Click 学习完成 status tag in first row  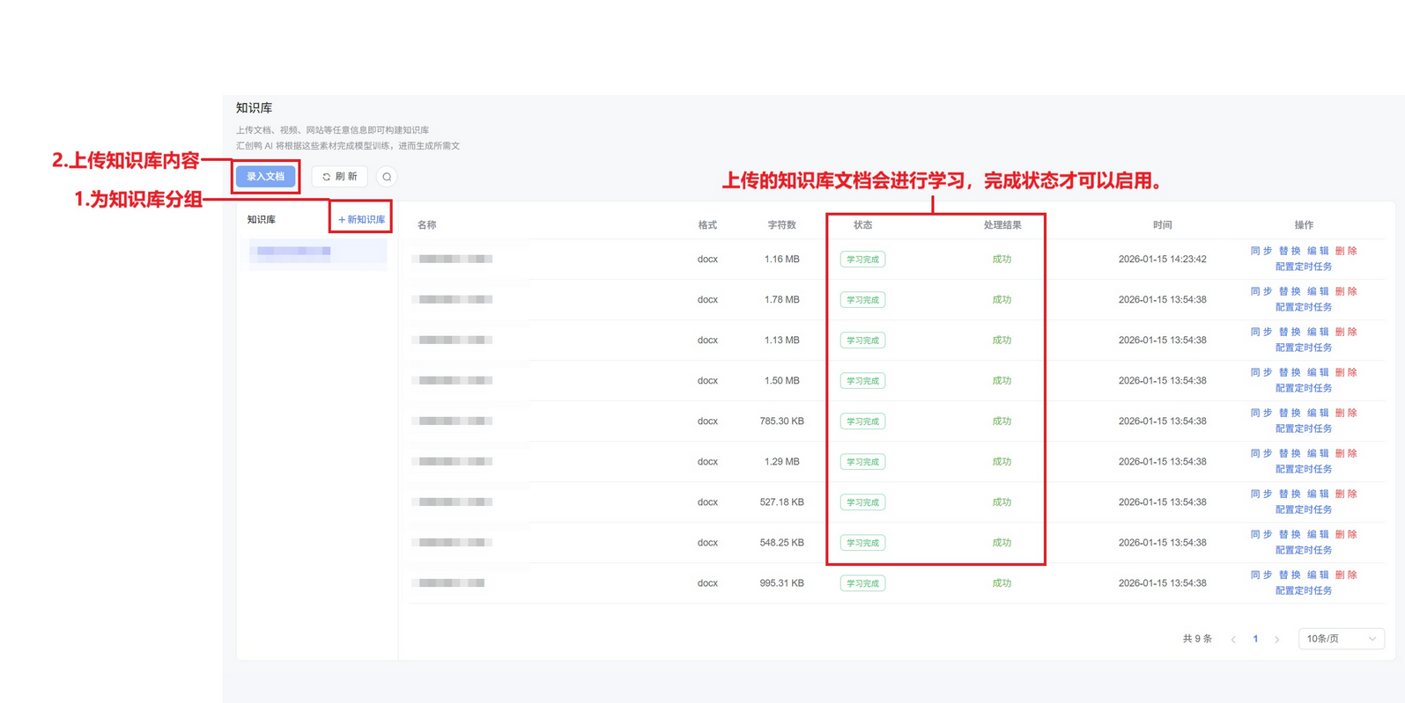pyautogui.click(x=862, y=260)
